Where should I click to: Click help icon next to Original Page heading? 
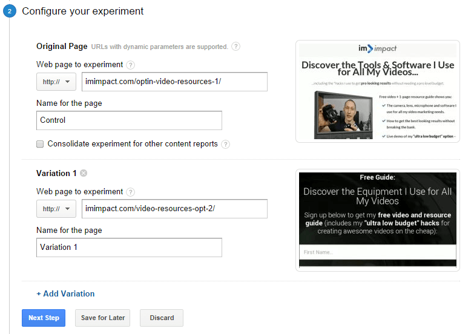[236, 47]
